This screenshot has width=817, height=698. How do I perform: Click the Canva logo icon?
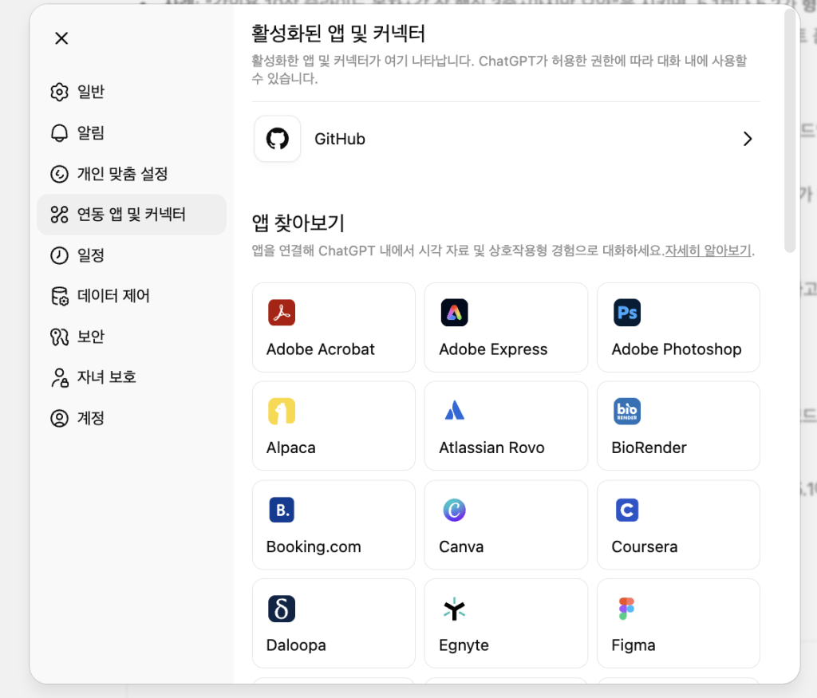(454, 510)
